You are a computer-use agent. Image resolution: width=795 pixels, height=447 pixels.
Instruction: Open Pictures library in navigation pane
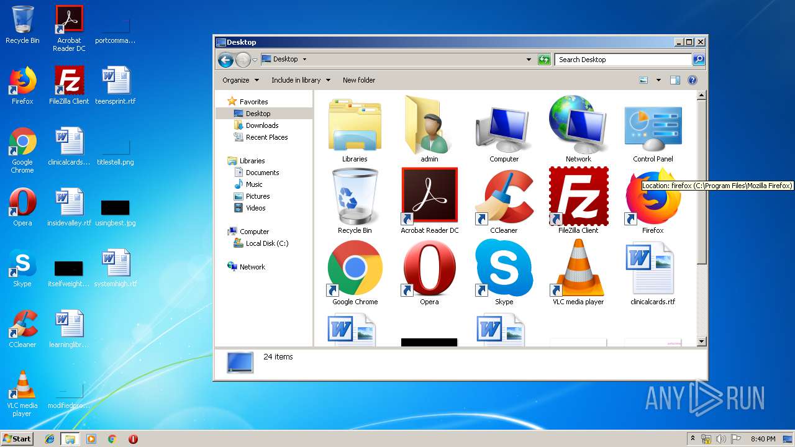[x=257, y=196]
